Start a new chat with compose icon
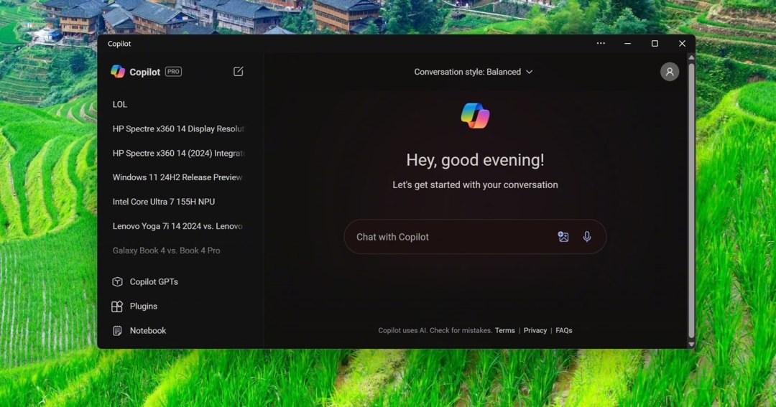 tap(238, 72)
